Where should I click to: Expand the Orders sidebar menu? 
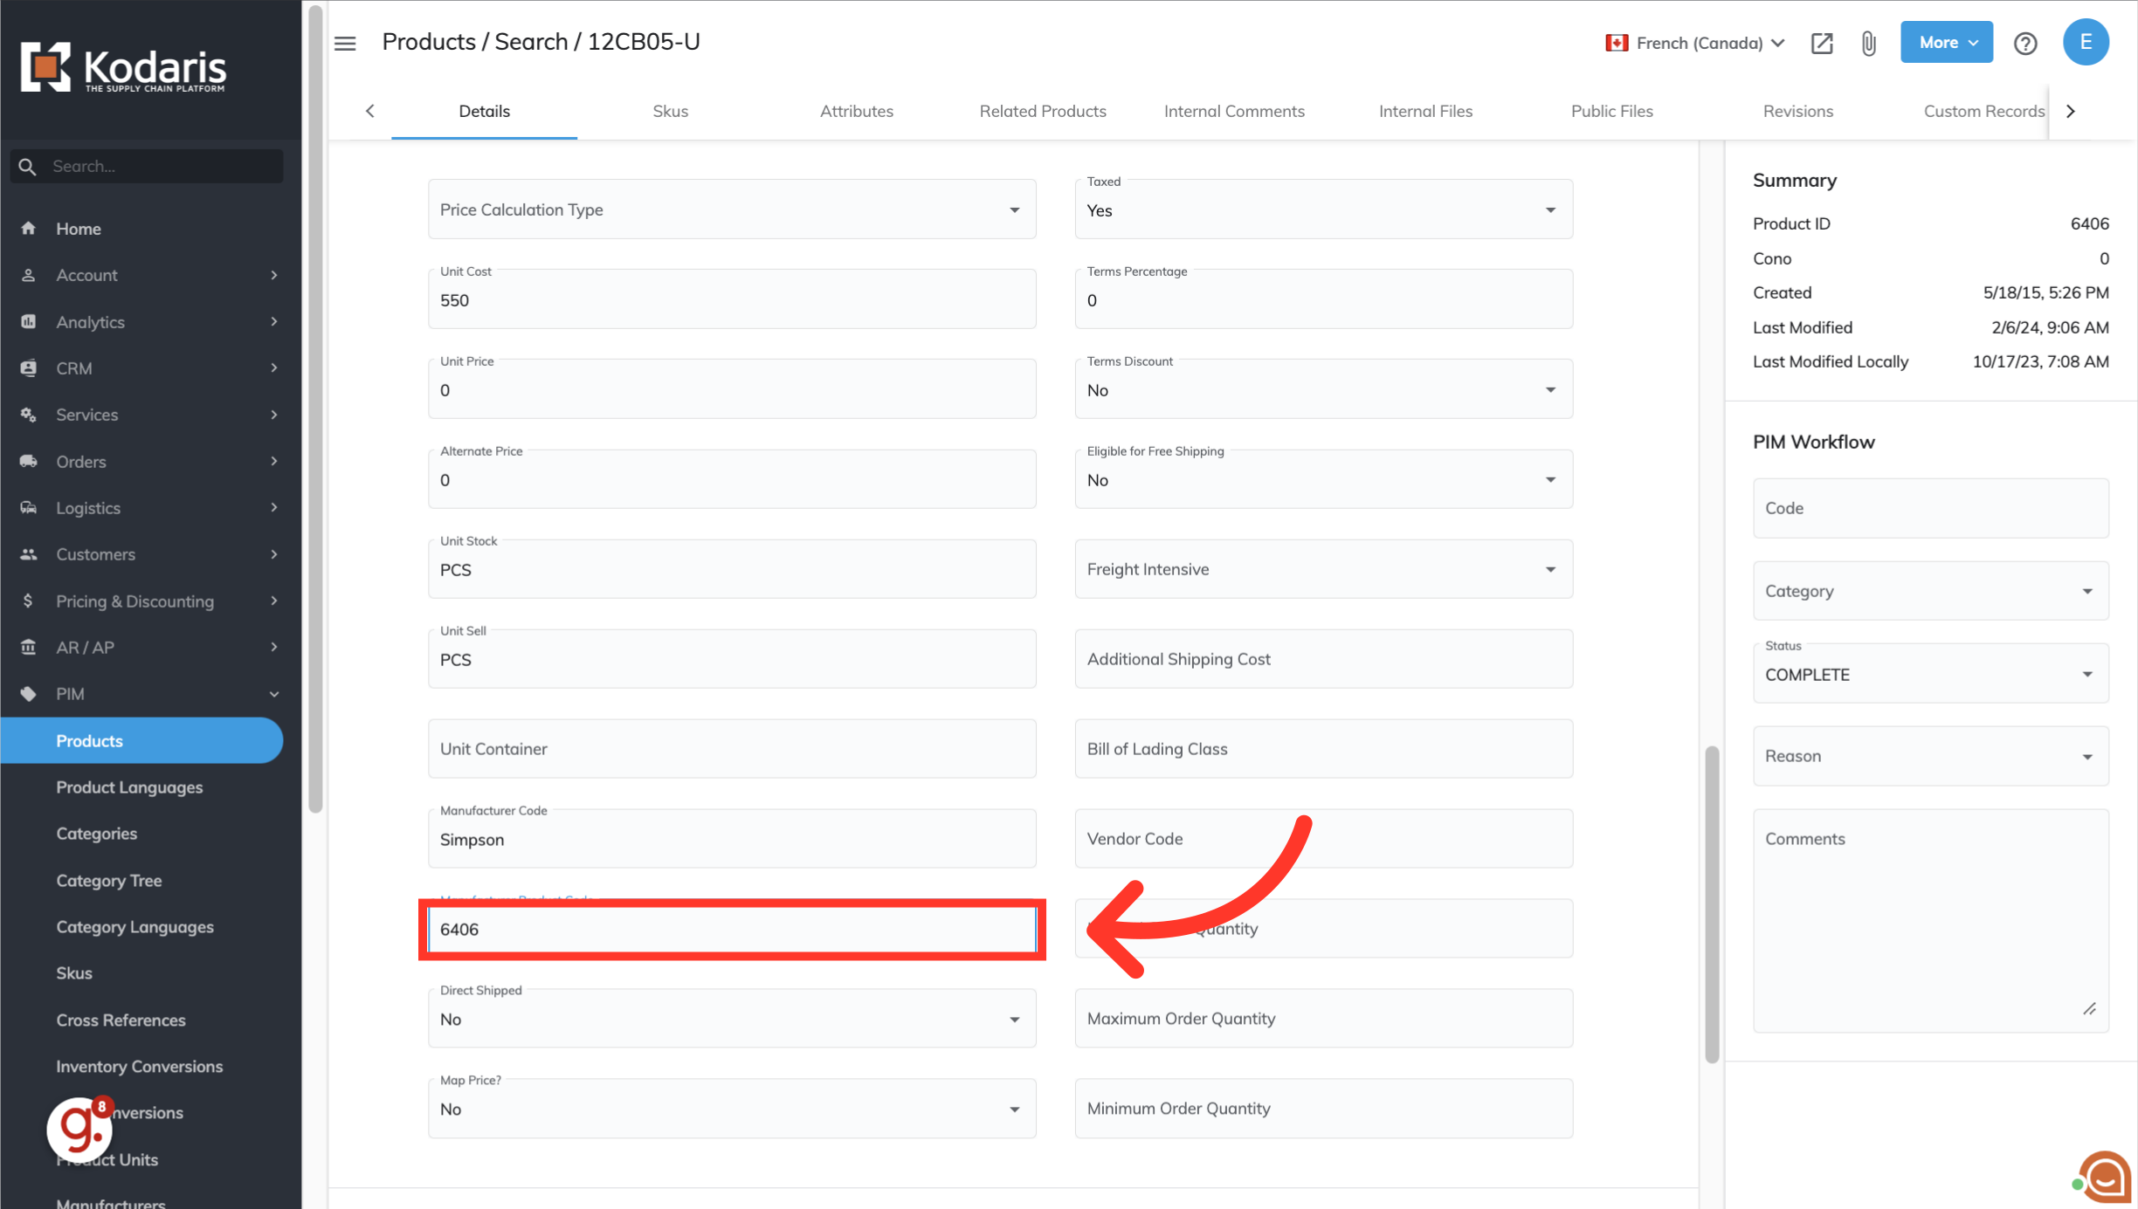point(148,462)
